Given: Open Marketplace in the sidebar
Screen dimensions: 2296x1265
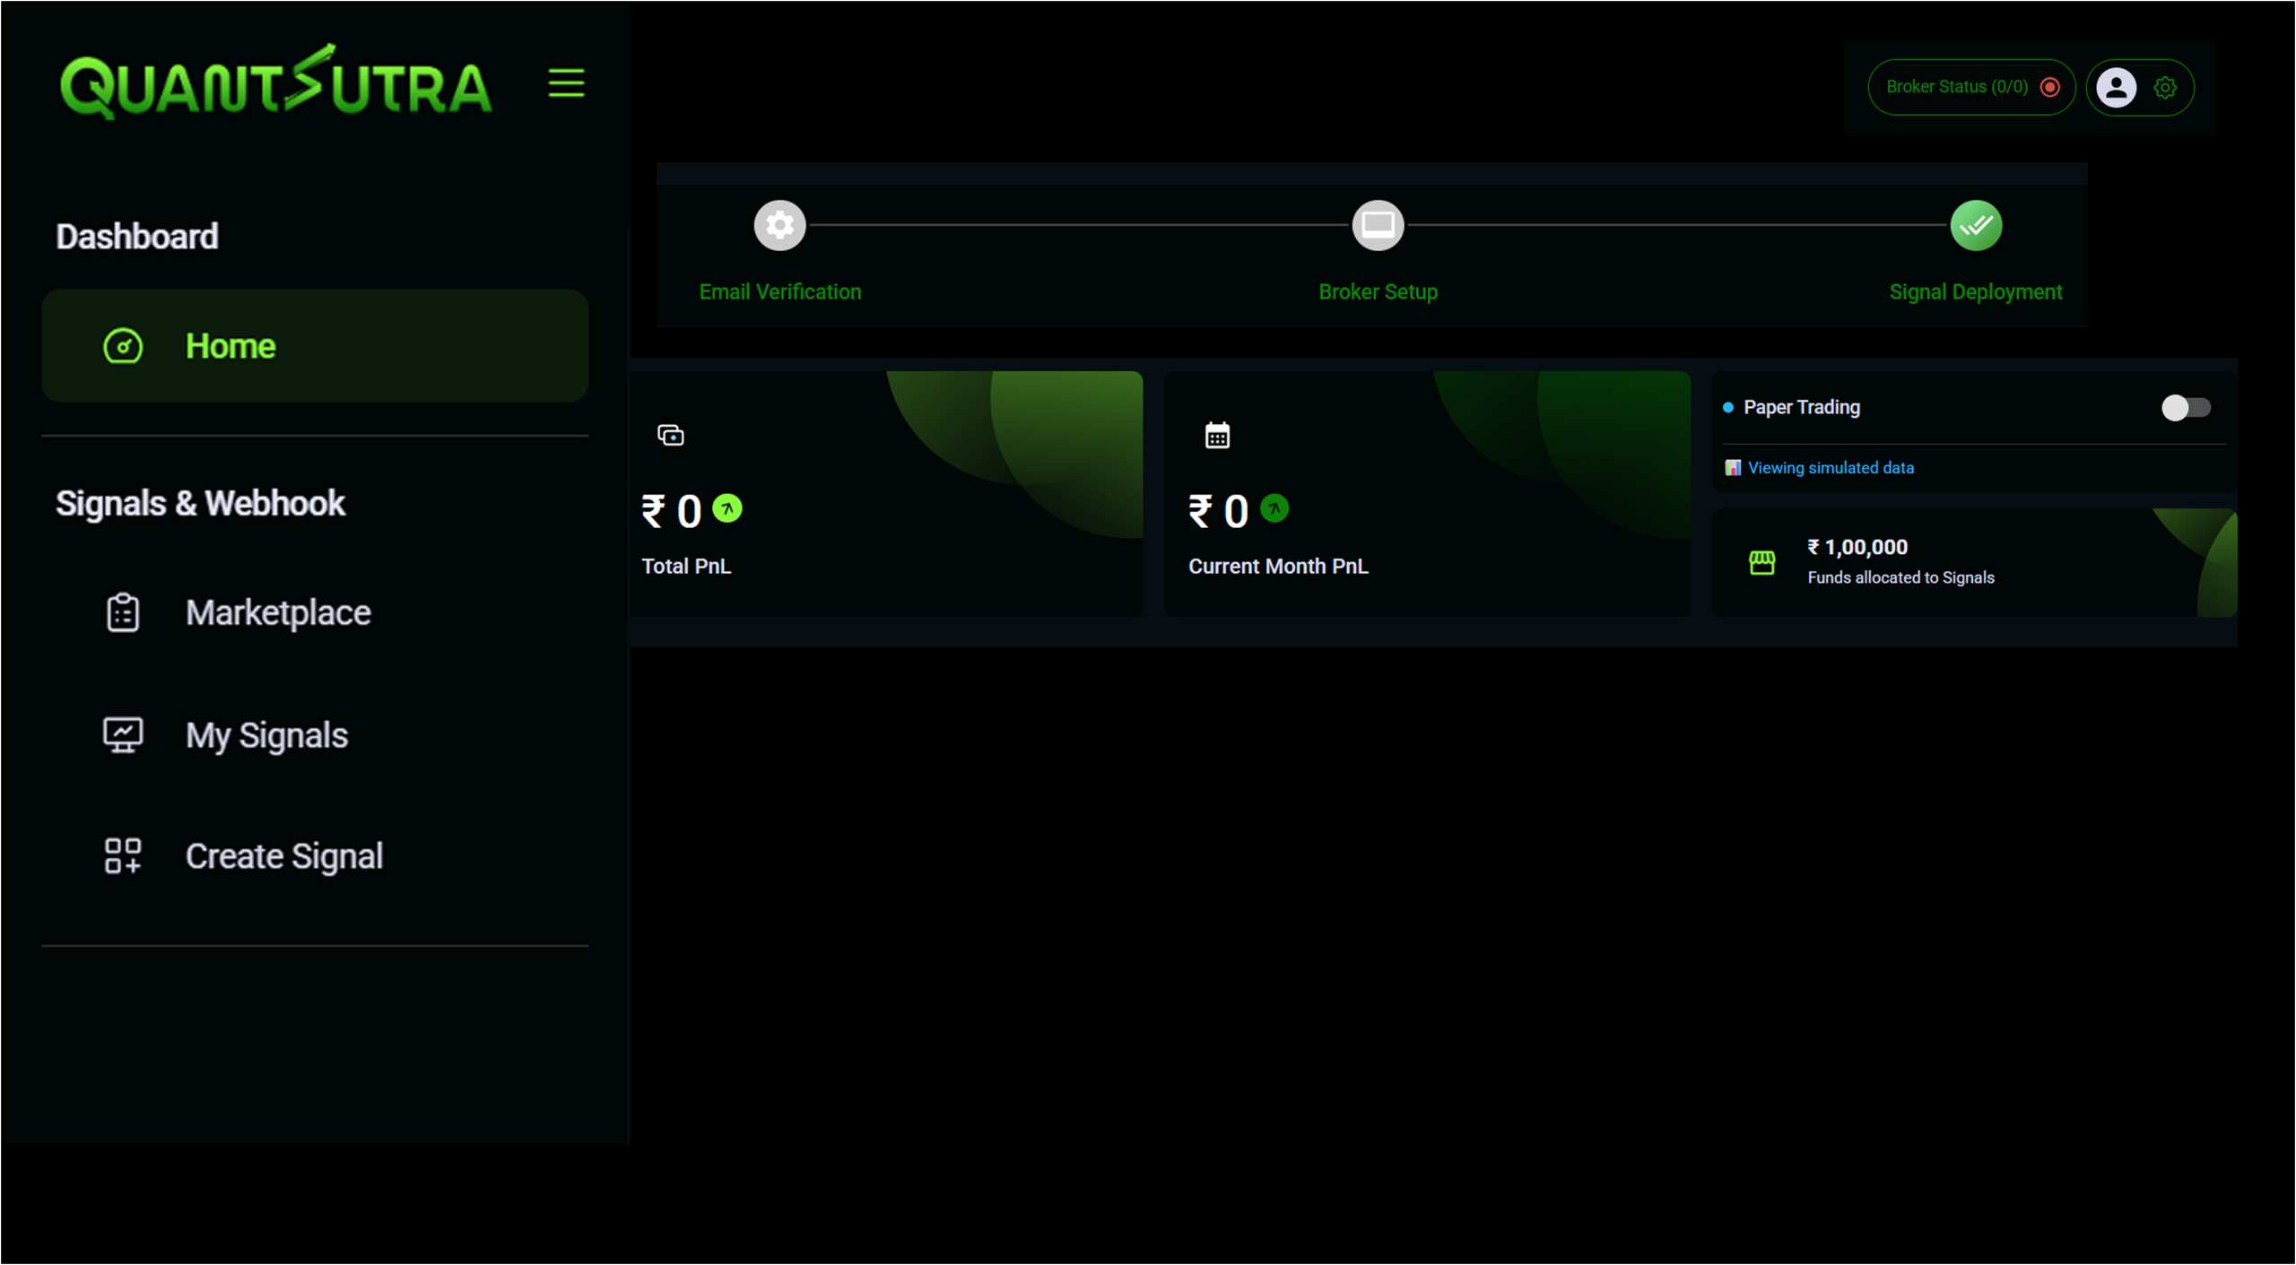Looking at the screenshot, I should (x=315, y=612).
